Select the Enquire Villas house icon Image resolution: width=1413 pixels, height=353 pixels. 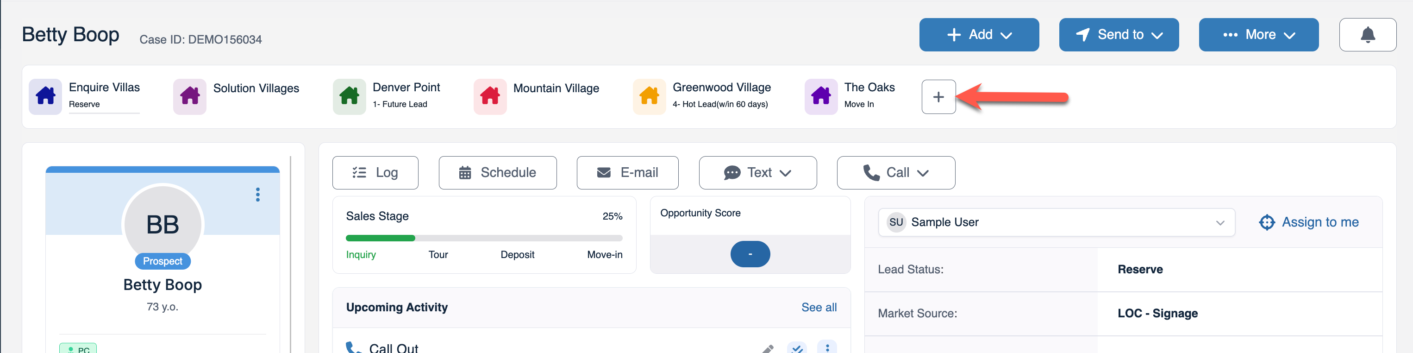(x=45, y=96)
